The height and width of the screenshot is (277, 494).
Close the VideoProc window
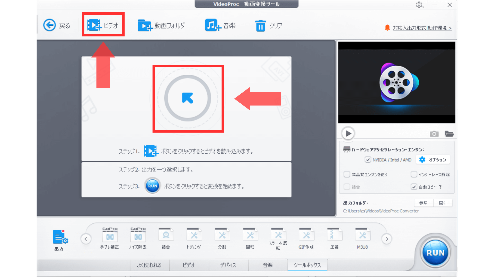pos(449,5)
